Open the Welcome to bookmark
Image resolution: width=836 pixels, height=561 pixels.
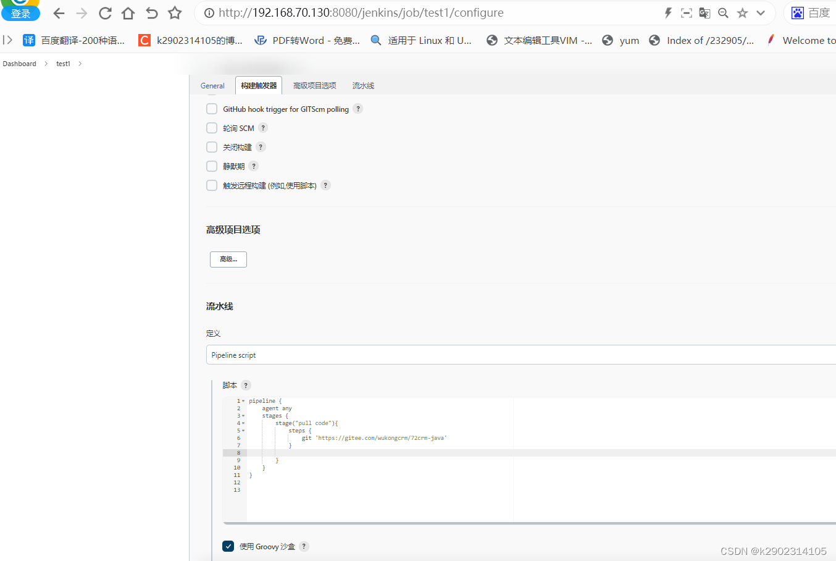pos(801,40)
